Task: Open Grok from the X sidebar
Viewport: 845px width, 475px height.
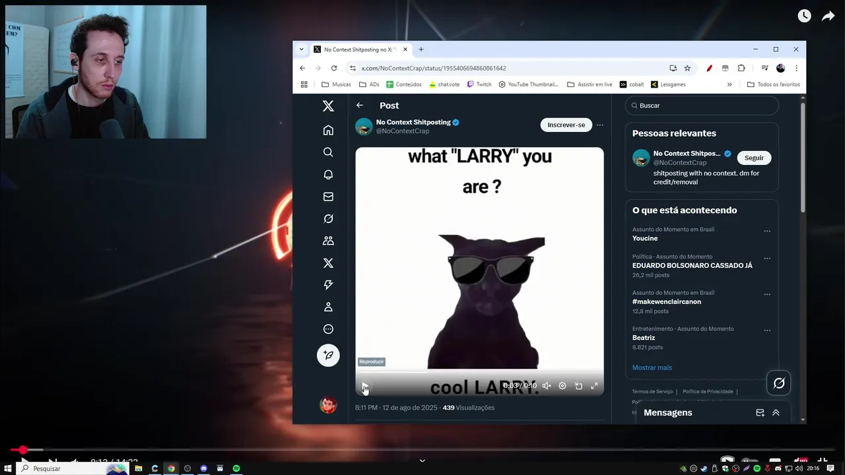Action: [328, 218]
